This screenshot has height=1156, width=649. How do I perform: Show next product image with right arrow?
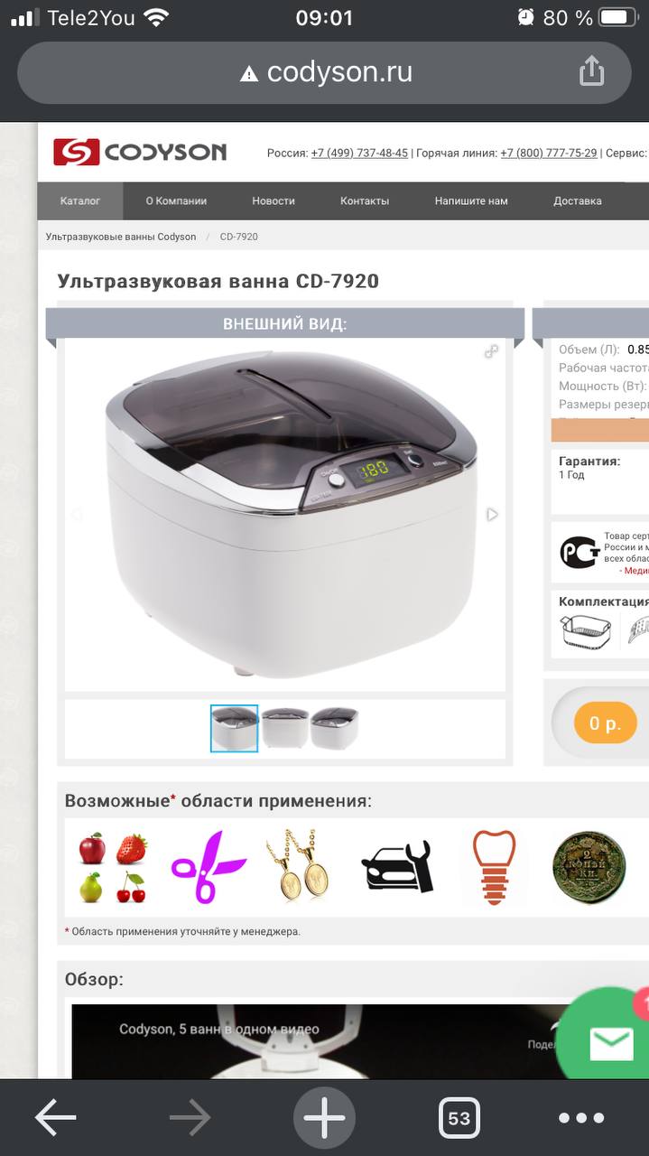click(492, 514)
